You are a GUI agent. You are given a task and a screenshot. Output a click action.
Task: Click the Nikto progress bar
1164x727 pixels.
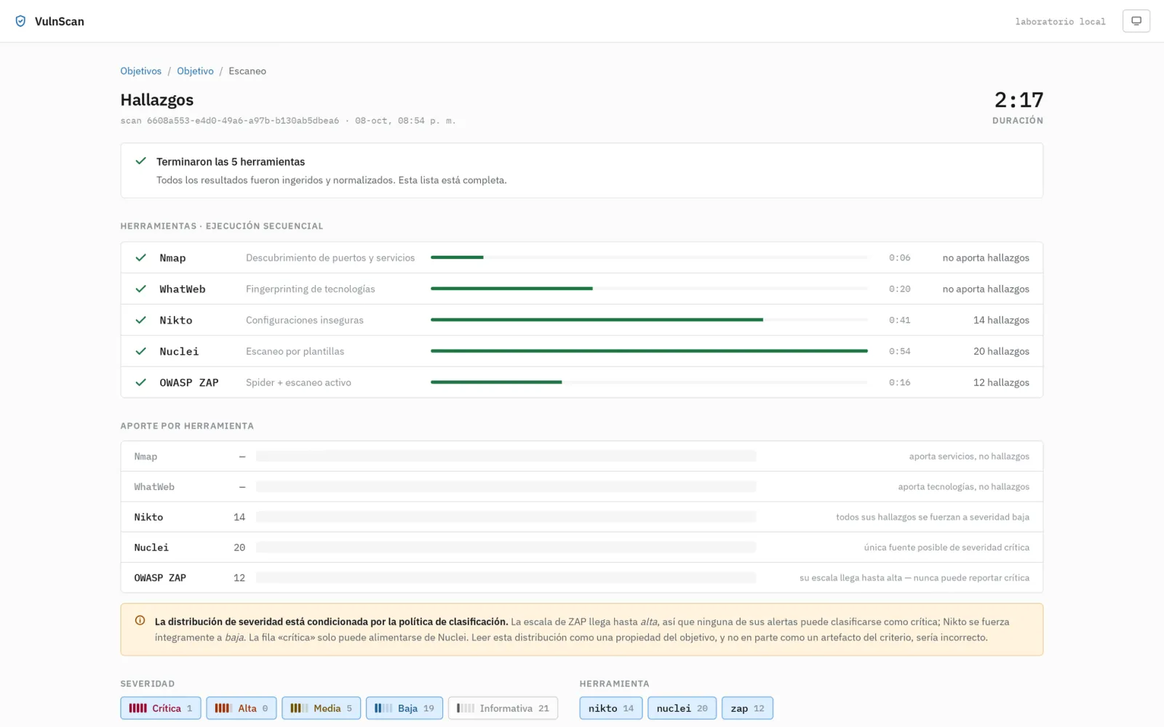(x=649, y=320)
